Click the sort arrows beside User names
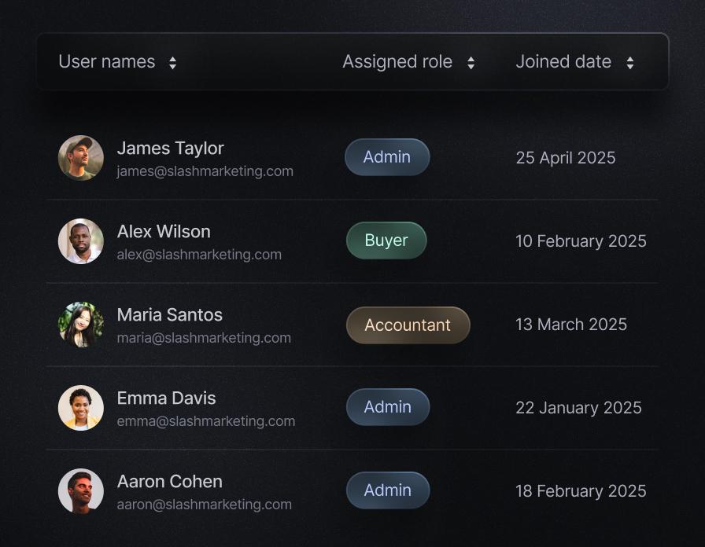The image size is (705, 547). click(172, 63)
